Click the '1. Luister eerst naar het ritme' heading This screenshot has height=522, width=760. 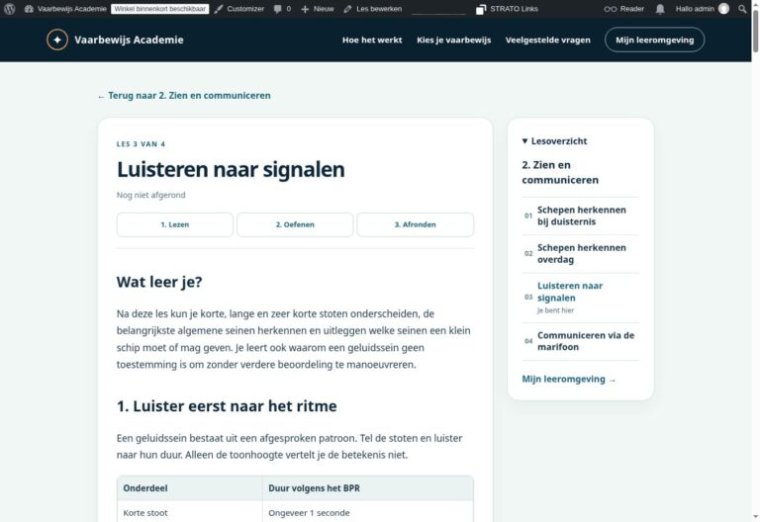[227, 405]
